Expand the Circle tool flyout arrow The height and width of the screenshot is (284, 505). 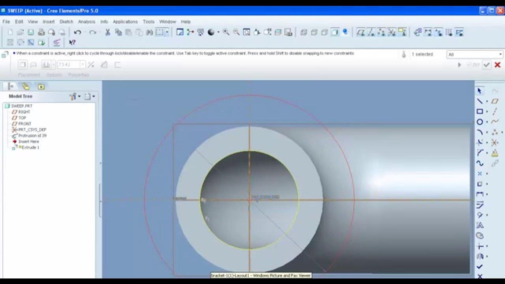pyautogui.click(x=487, y=122)
